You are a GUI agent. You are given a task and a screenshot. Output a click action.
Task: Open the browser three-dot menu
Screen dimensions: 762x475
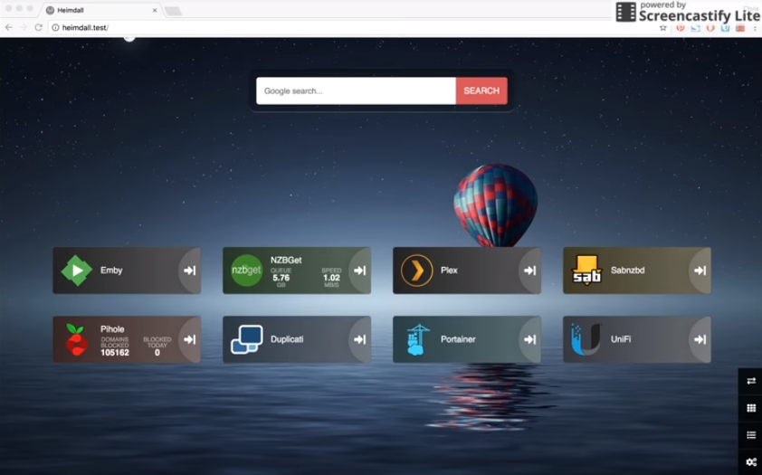point(755,28)
